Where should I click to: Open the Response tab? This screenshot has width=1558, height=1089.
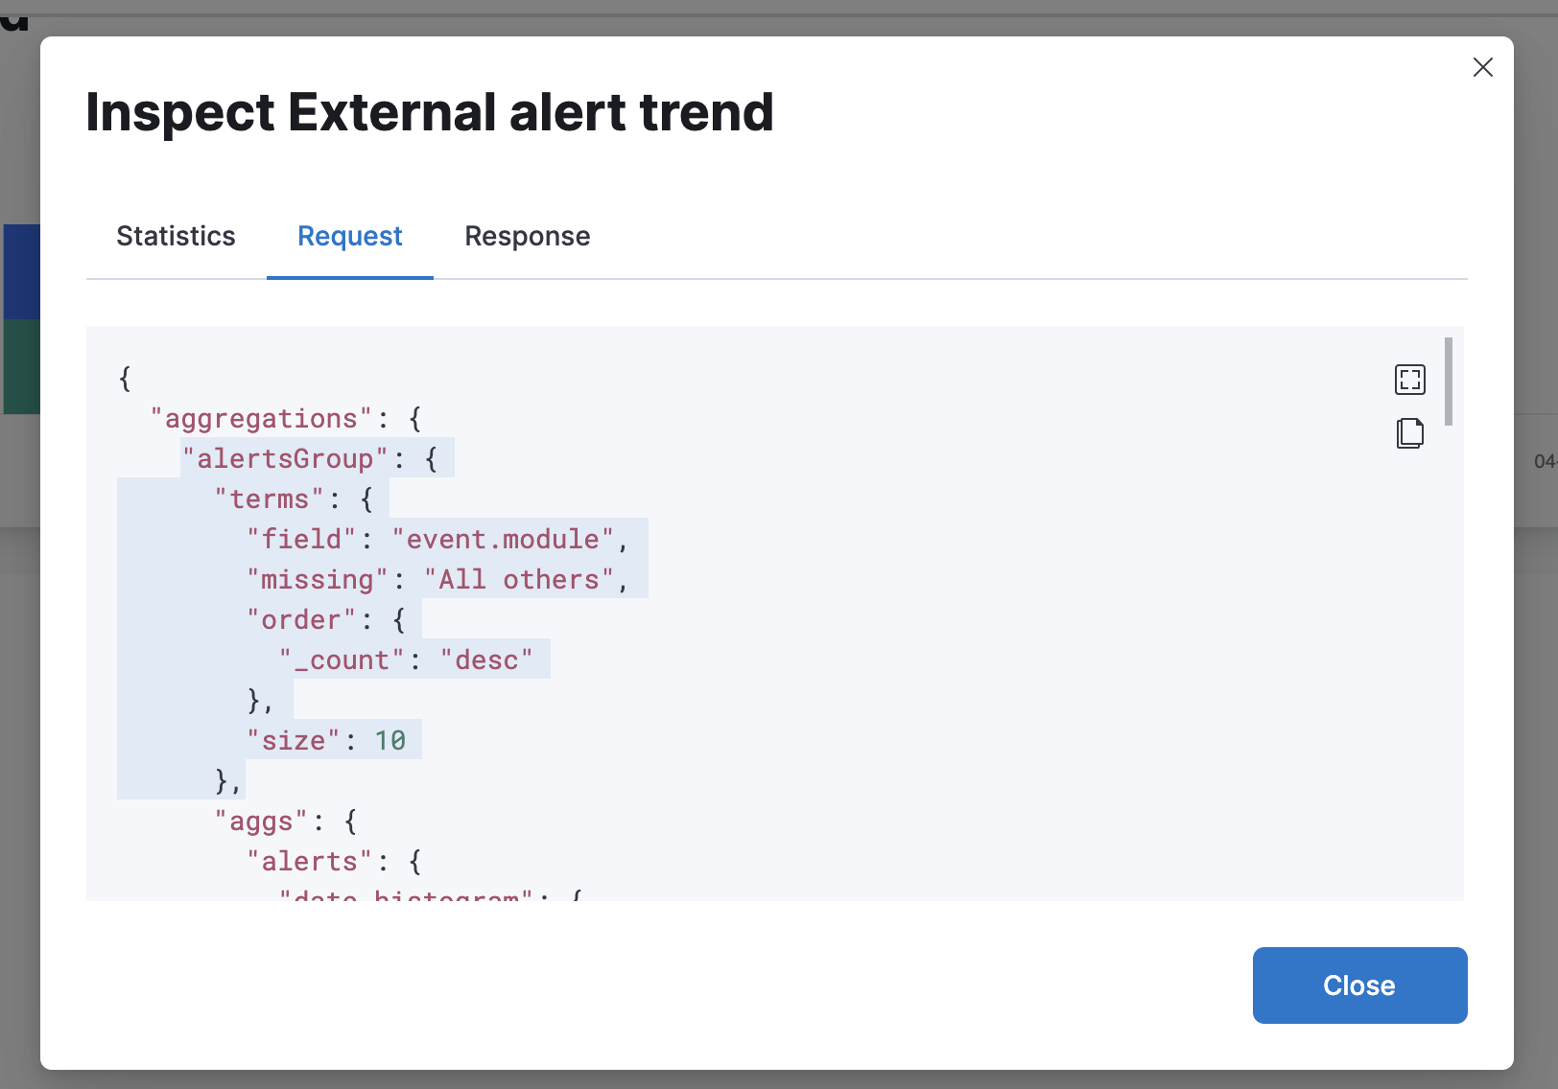click(527, 236)
